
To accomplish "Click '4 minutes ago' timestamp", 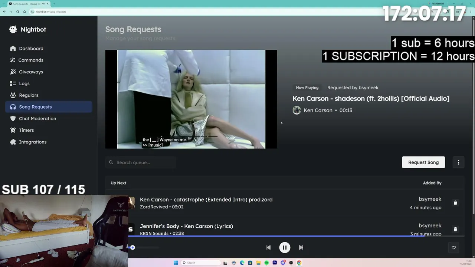I will point(426,208).
